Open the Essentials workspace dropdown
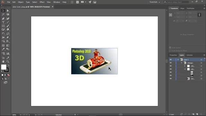 click(155, 2)
